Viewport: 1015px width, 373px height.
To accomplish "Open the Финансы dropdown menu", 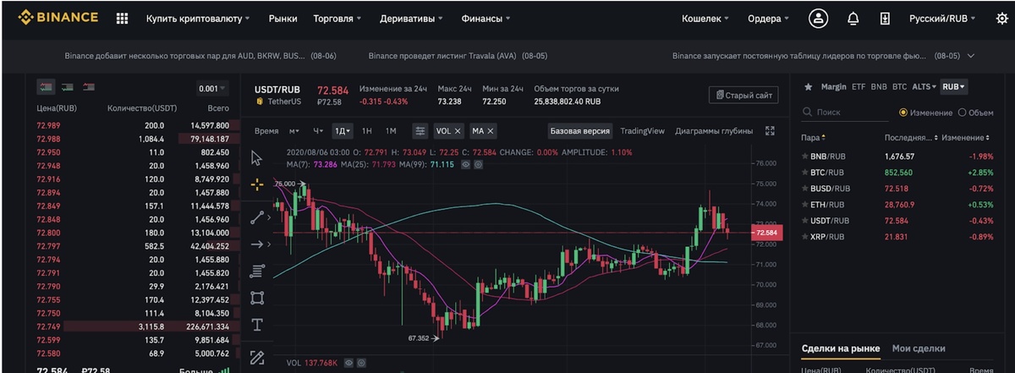I will pyautogui.click(x=486, y=18).
